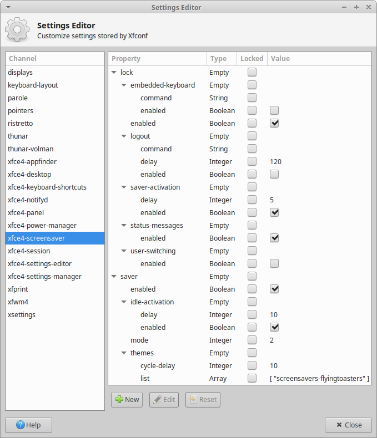Select the displays channel
377x438 pixels.
[x=55, y=72]
